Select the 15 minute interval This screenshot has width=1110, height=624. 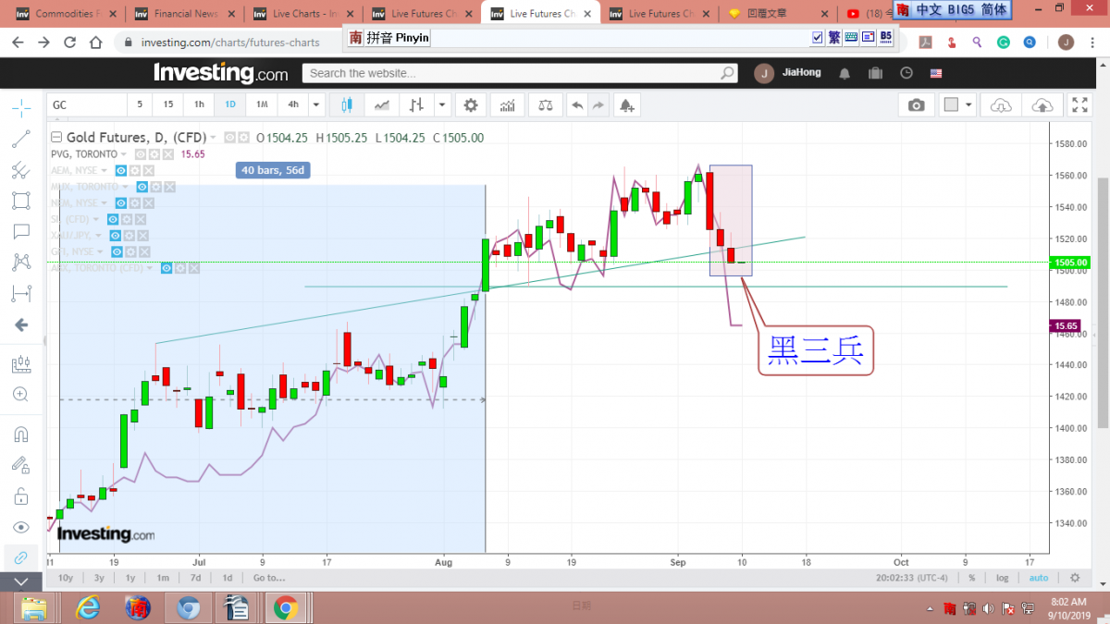(167, 105)
